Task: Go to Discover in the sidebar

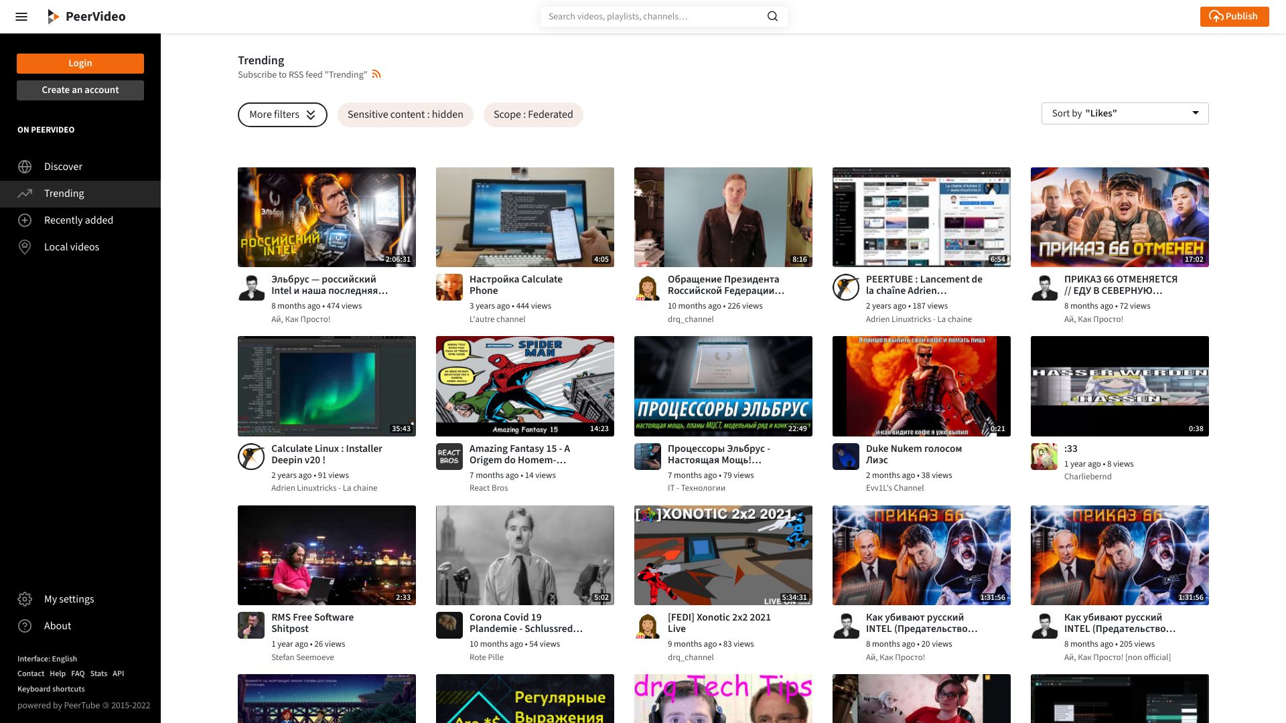Action: (x=80, y=167)
